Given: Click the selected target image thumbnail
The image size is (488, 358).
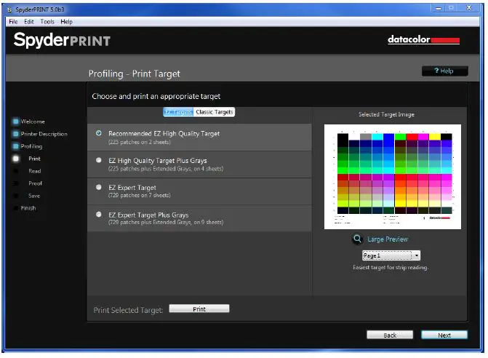Looking at the screenshot, I should coord(393,177).
